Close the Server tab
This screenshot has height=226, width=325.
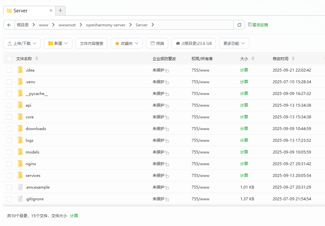(x=51, y=10)
